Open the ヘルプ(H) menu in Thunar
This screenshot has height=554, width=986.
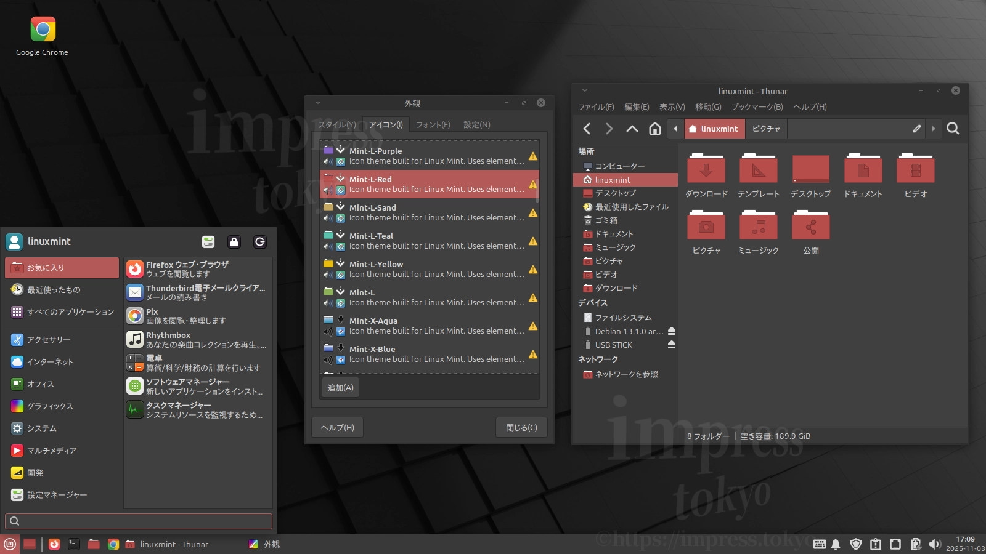coord(810,107)
